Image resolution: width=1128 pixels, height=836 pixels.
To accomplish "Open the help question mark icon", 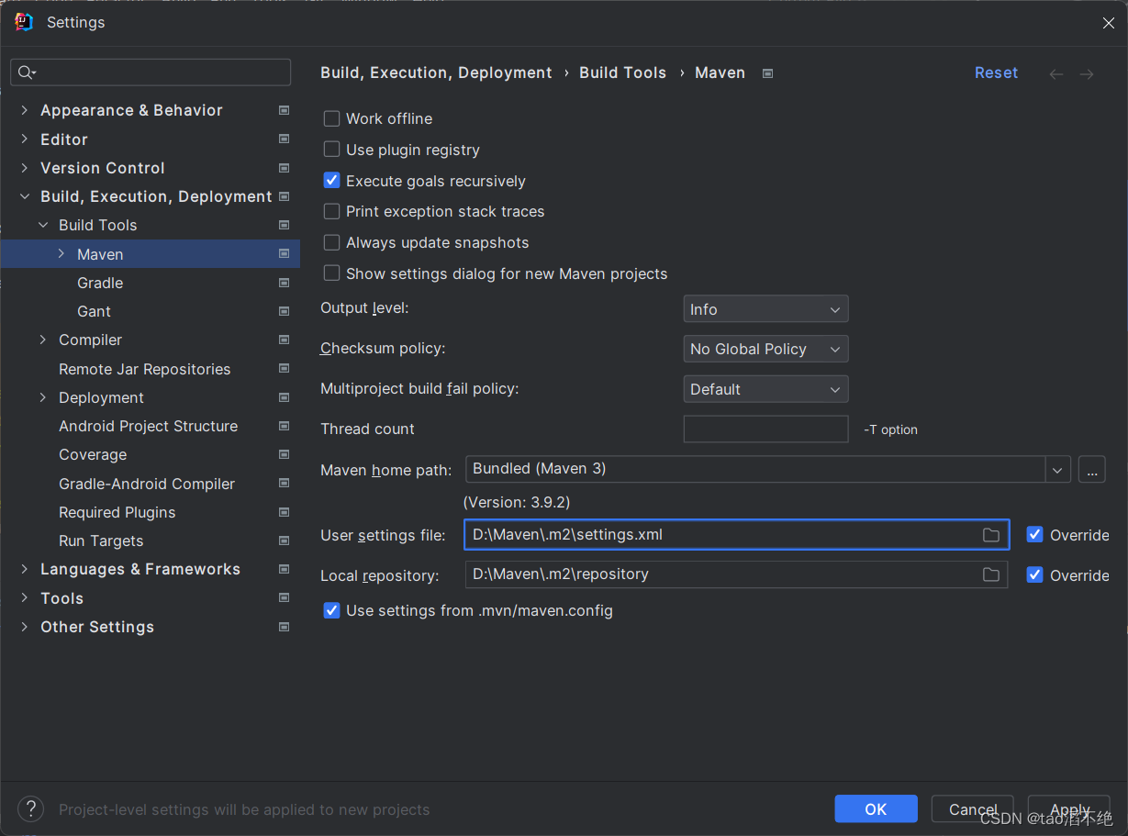I will (x=30, y=808).
